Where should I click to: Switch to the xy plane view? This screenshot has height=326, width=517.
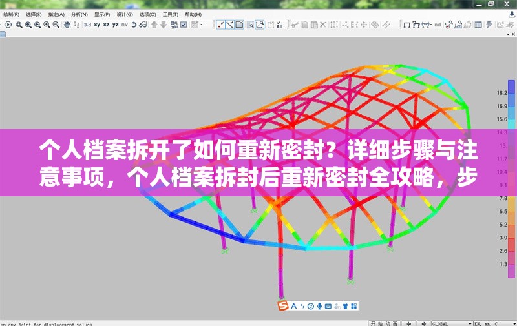tap(97, 25)
